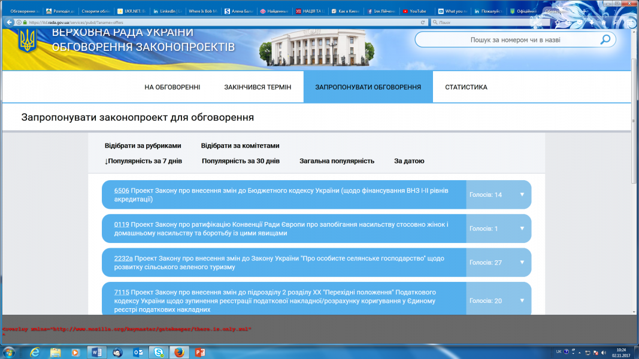
Task: Click the Ukrainian trident emblem logo
Action: point(28,40)
